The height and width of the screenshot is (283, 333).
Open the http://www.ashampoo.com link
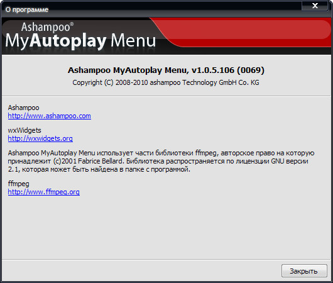click(x=49, y=116)
